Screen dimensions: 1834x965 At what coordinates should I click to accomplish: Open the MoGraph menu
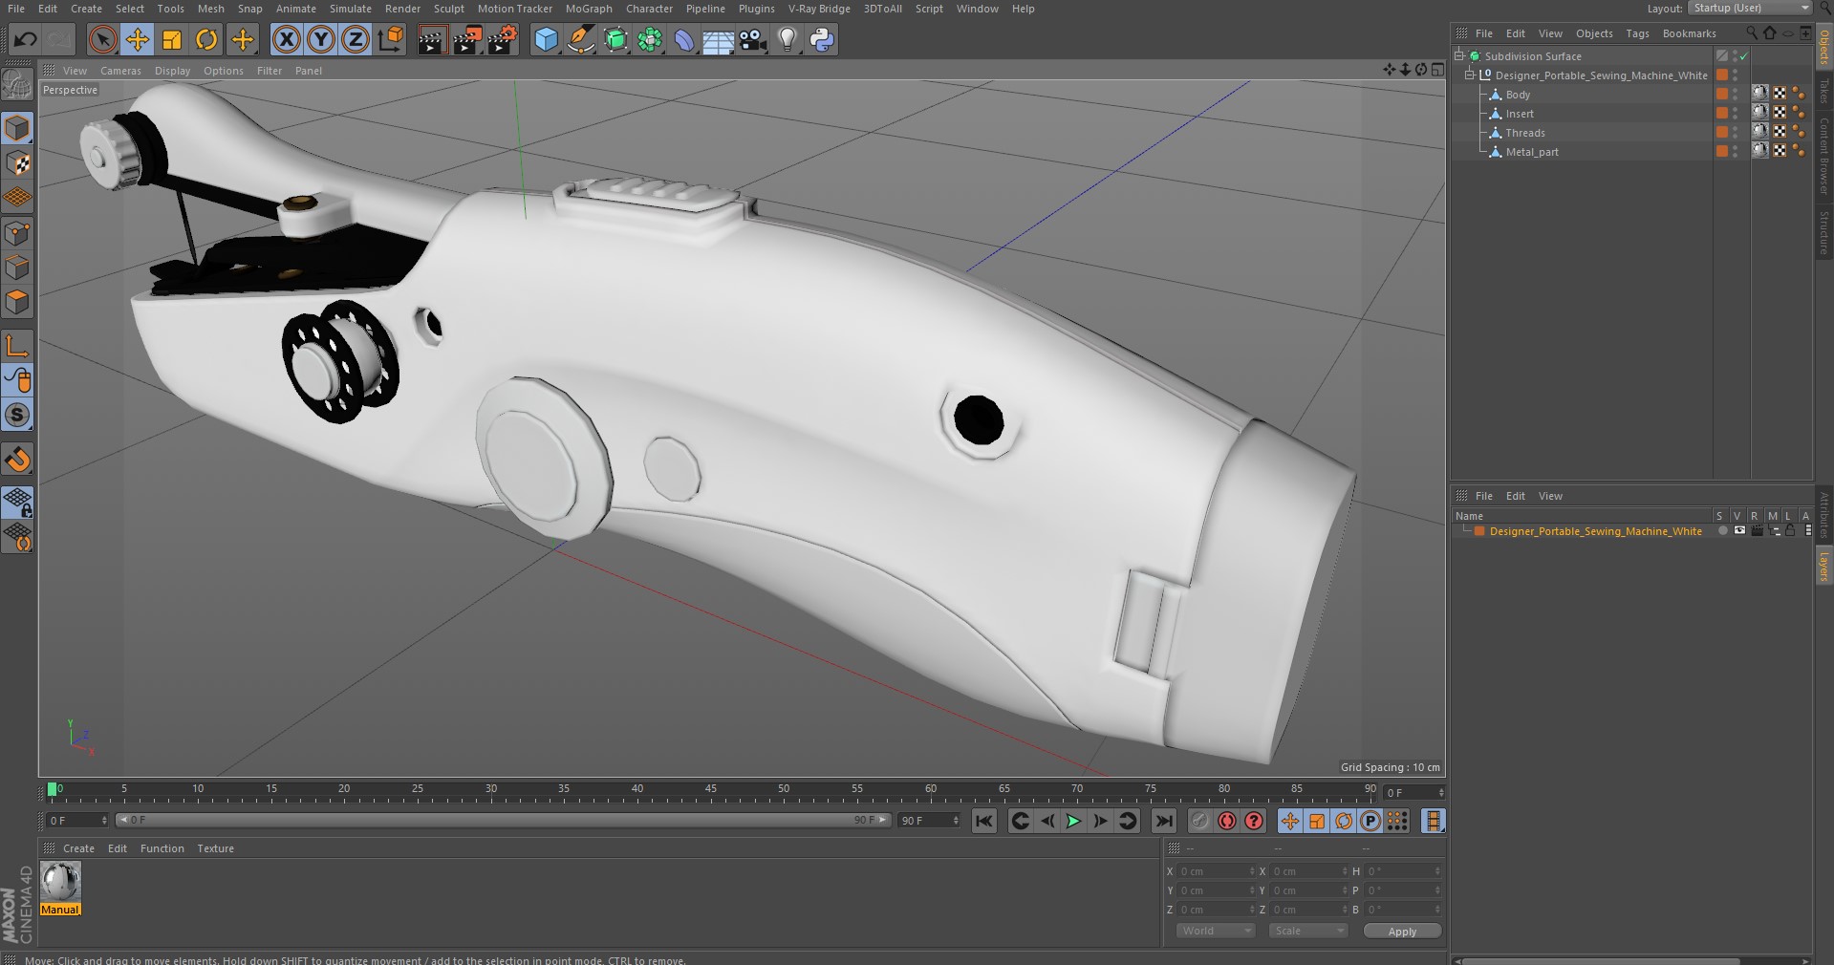click(589, 9)
